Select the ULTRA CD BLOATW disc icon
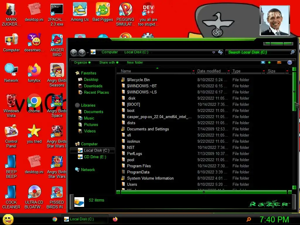 tap(34, 197)
